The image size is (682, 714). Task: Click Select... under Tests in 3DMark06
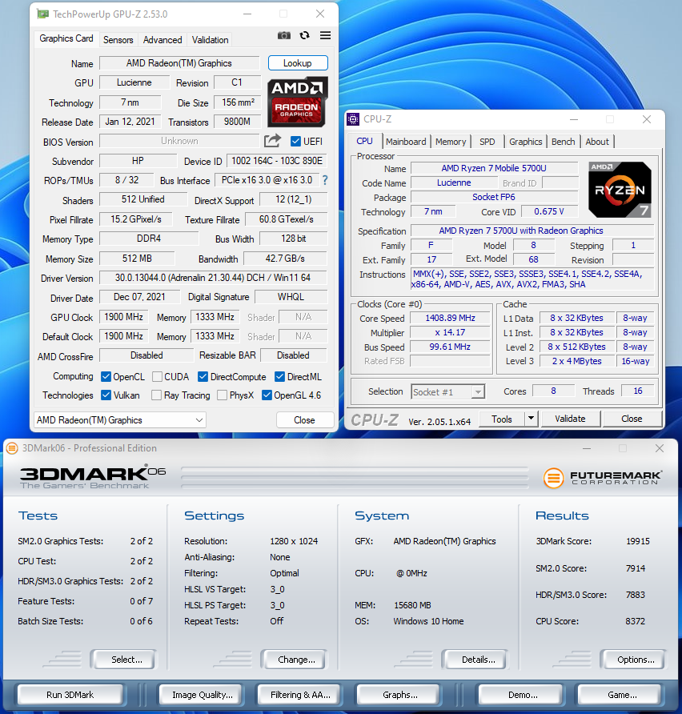coord(123,660)
